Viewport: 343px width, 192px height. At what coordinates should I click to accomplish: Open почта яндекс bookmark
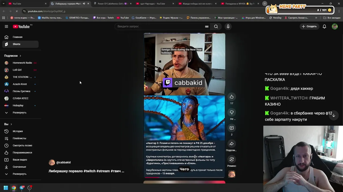pyautogui.click(x=23, y=18)
